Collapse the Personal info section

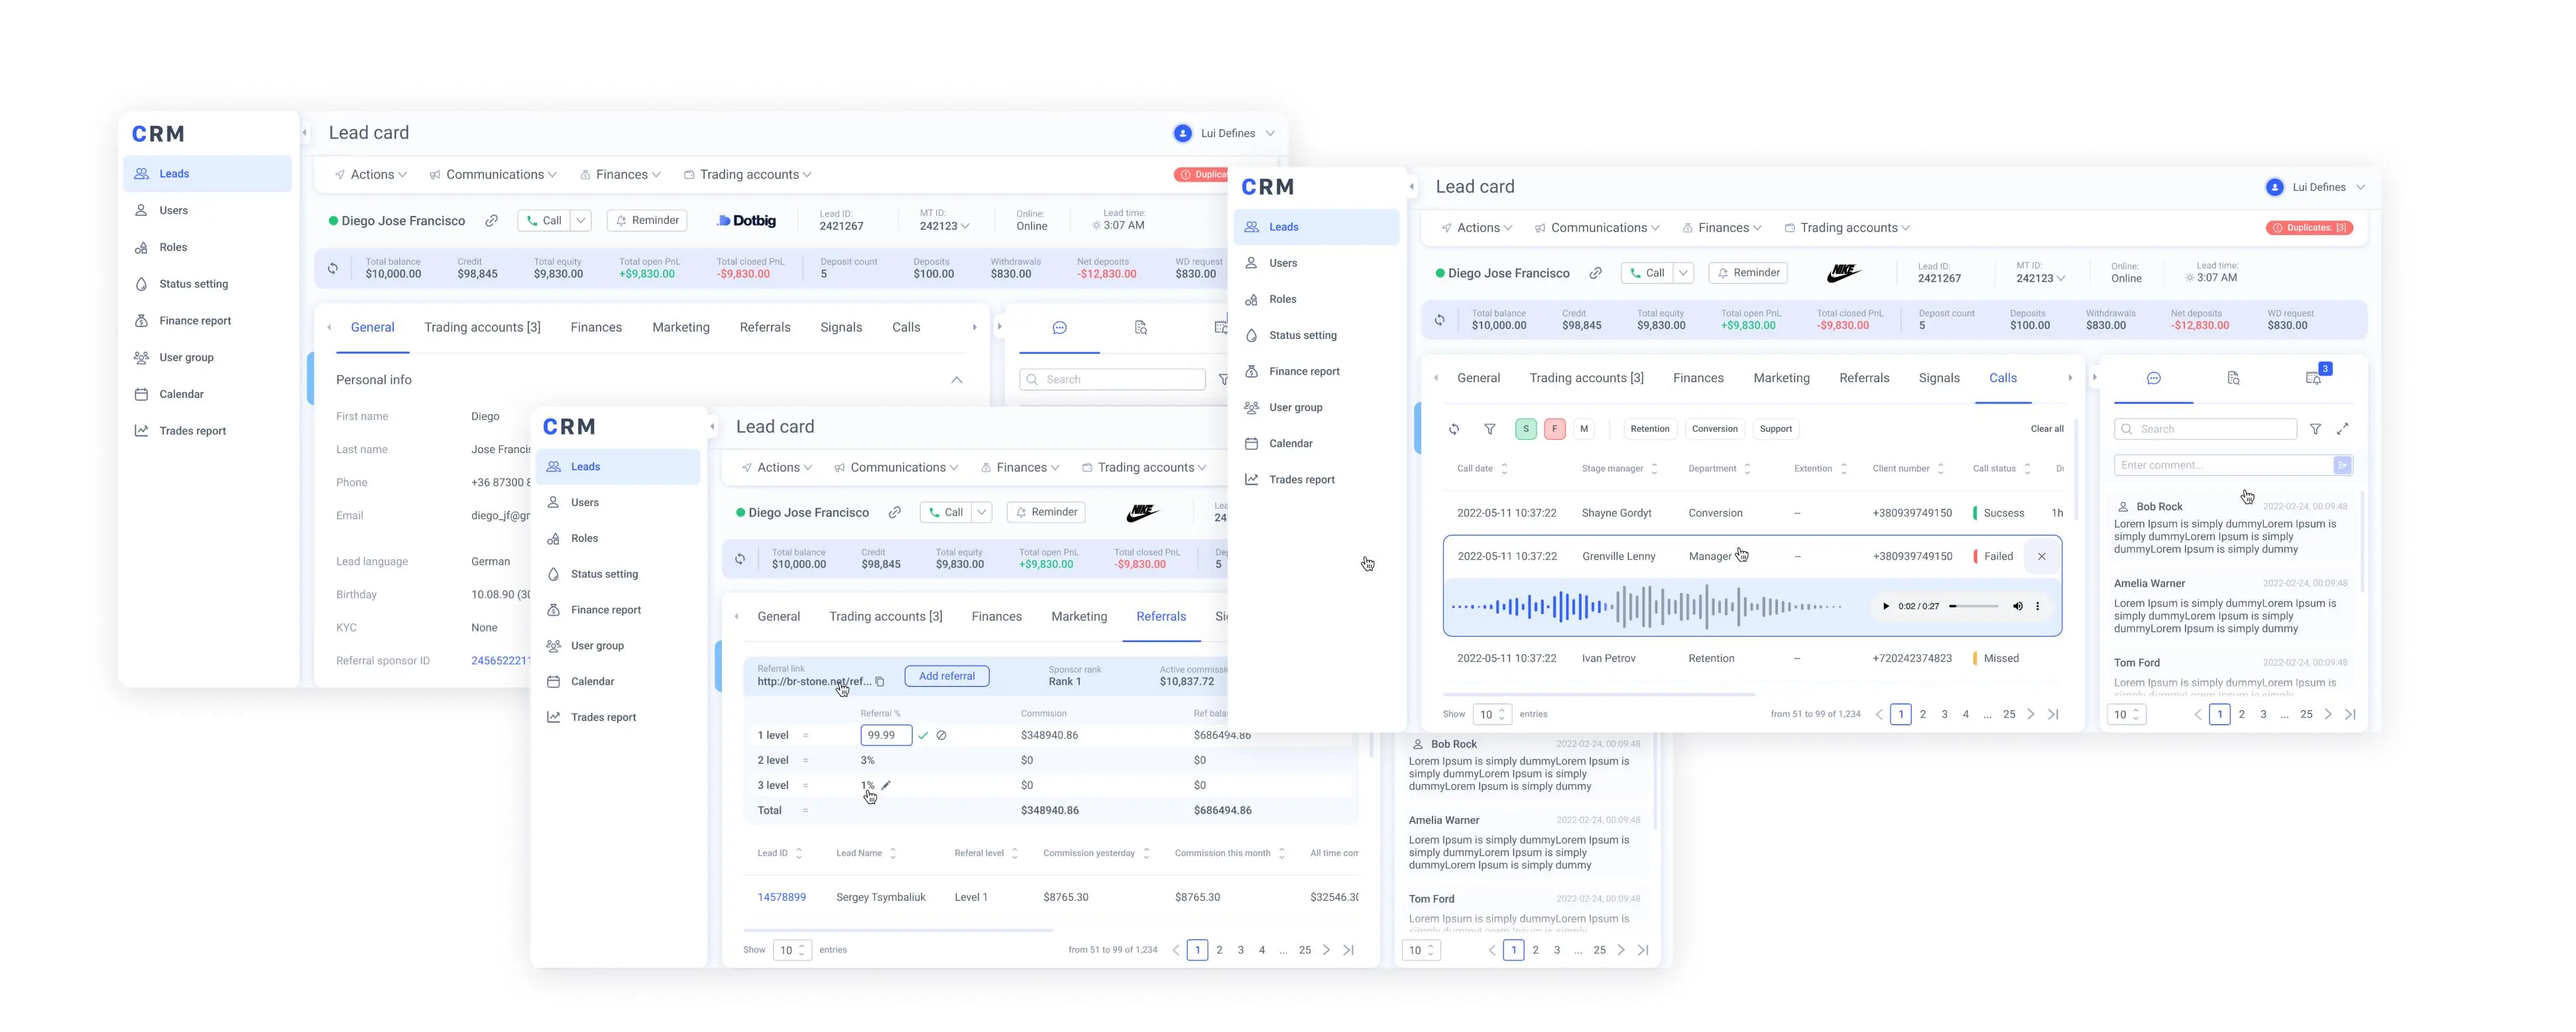957,380
